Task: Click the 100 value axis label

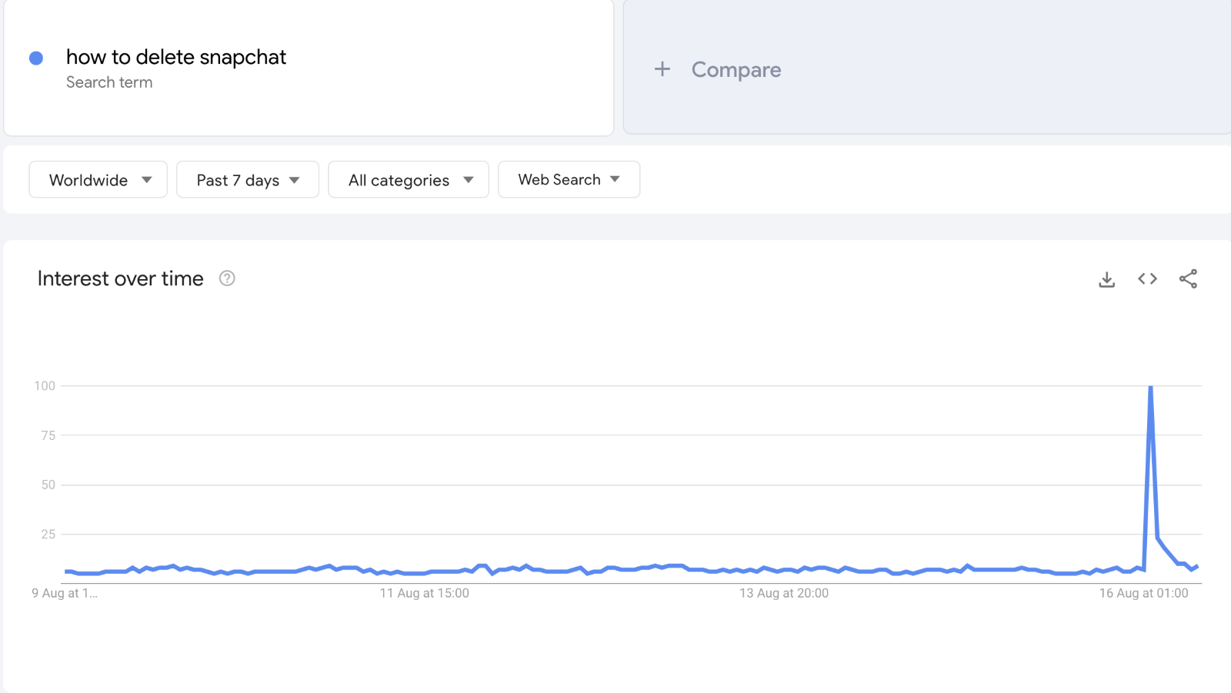Action: [x=45, y=386]
